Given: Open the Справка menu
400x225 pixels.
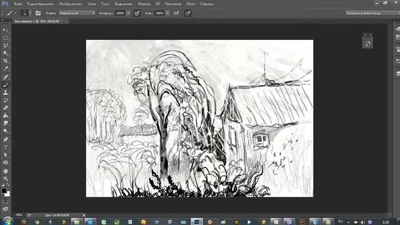Looking at the screenshot, I should [207, 4].
